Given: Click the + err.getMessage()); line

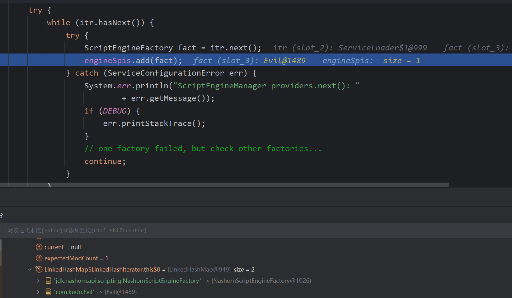Looking at the screenshot, I should click(x=168, y=98).
